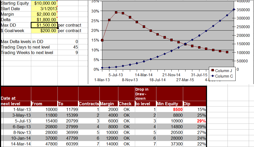Click the $ Goal/week value $200.00
Viewport: 254px width, 147px height.
[x=44, y=31]
